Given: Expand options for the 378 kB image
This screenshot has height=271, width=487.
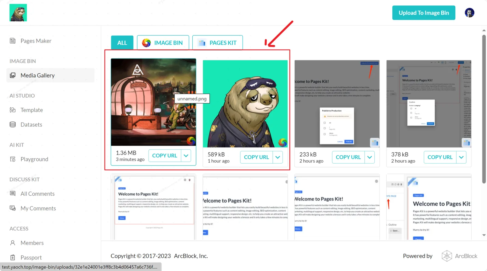Looking at the screenshot, I should (461, 157).
